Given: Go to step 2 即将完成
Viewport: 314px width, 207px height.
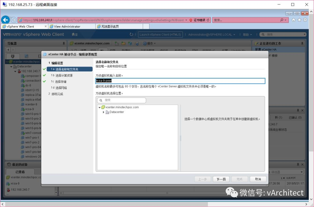Looking at the screenshot, I should point(56,94).
